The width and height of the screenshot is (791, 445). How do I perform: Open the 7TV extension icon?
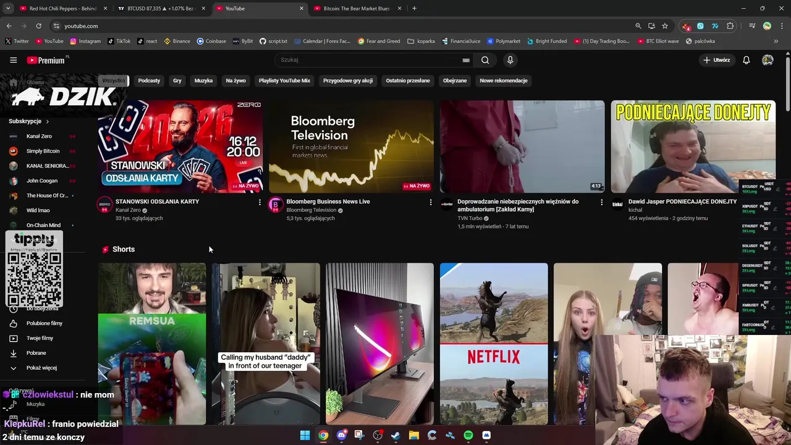[x=715, y=26]
